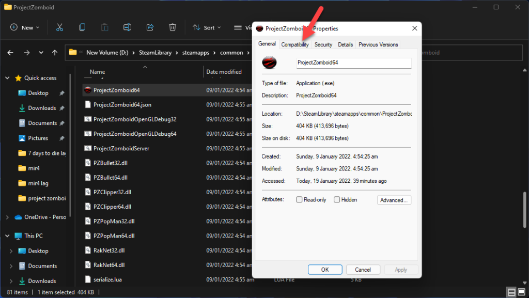Image resolution: width=529 pixels, height=298 pixels.
Task: Select PZClipper64.dll in file list
Action: [112, 207]
